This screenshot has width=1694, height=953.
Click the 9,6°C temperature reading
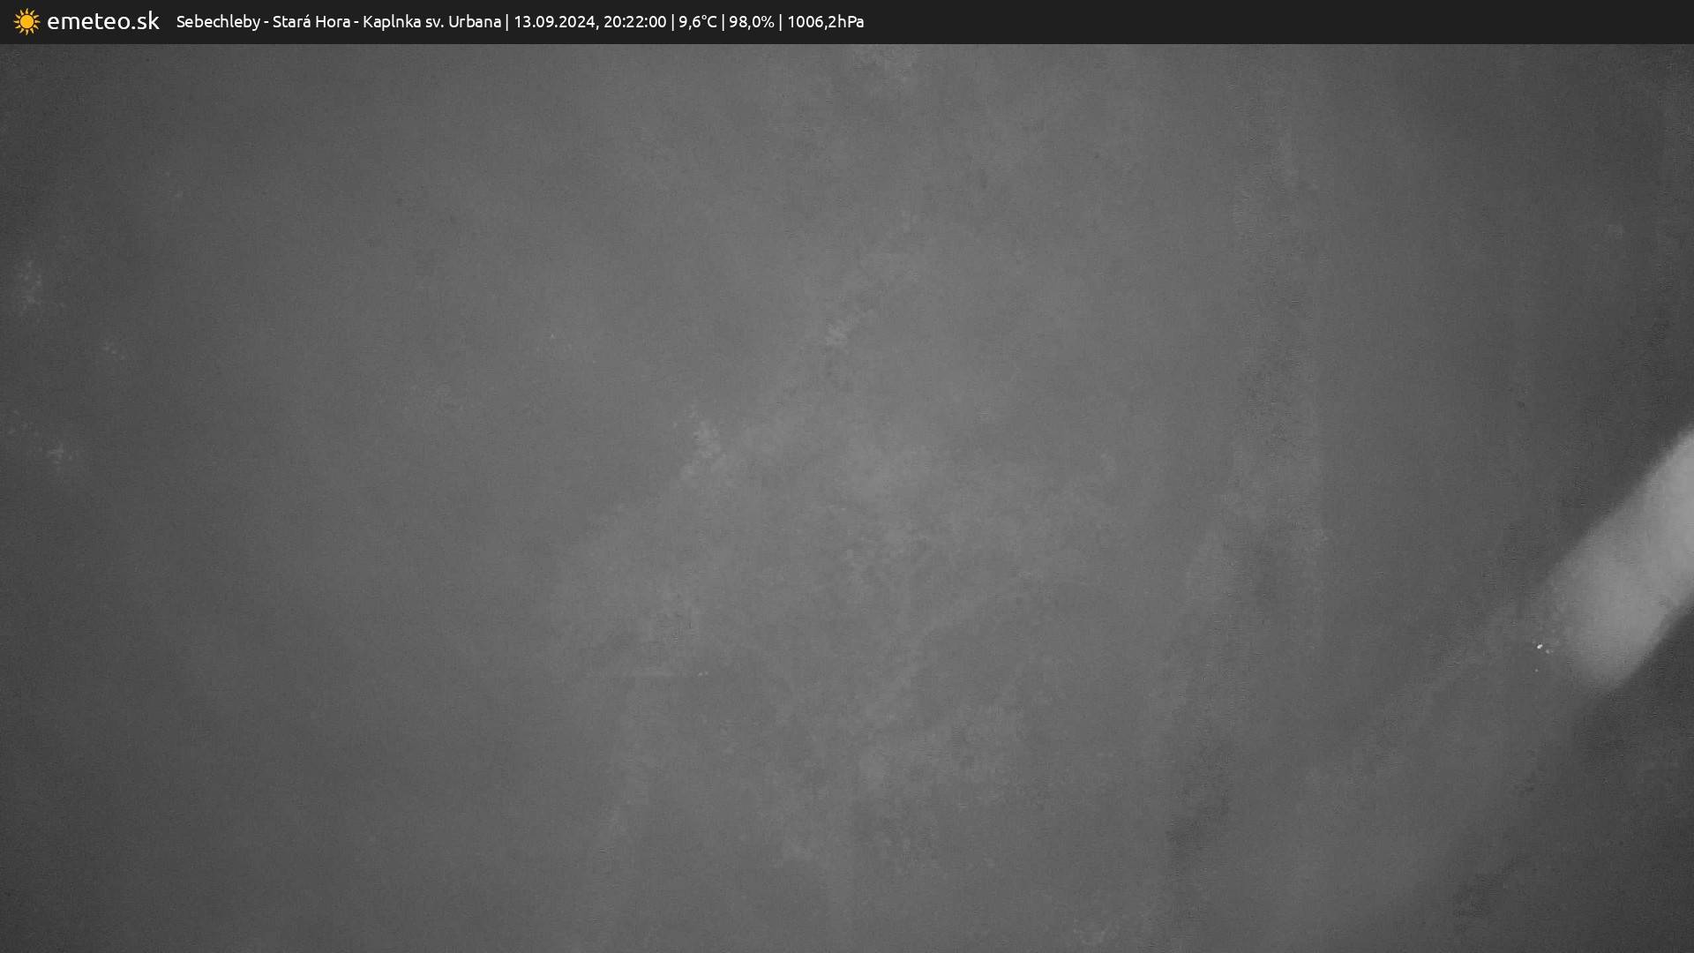697,21
